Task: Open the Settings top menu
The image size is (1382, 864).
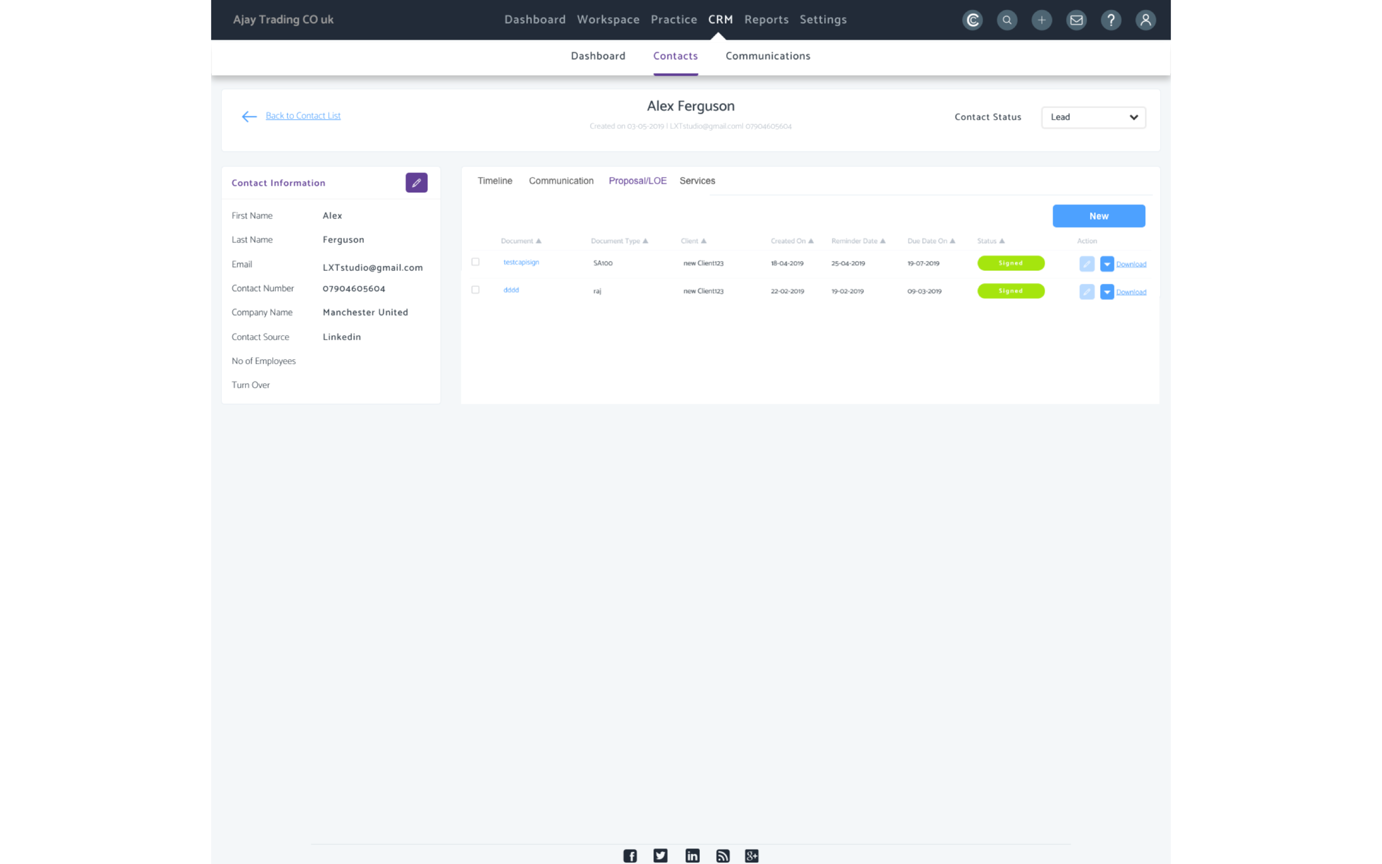Action: click(823, 19)
